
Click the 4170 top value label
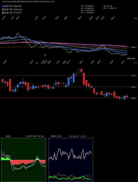4,18
